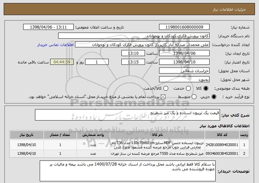Click the کد کالا column header
This screenshot has width=259, height=183.
222,135
